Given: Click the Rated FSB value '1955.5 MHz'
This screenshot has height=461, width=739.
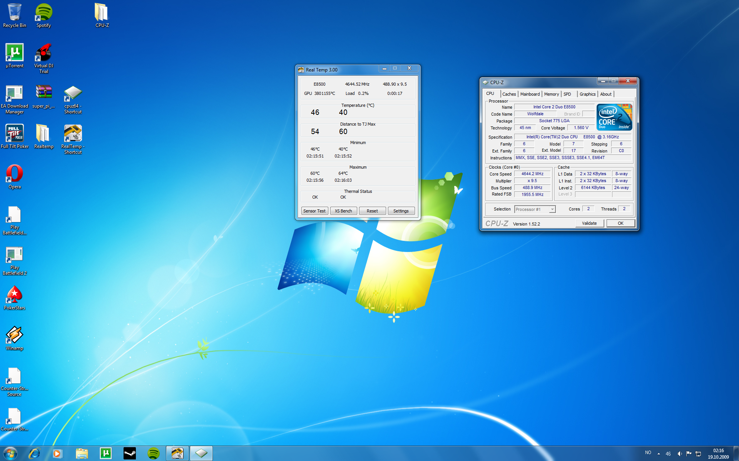Looking at the screenshot, I should 533,195.
